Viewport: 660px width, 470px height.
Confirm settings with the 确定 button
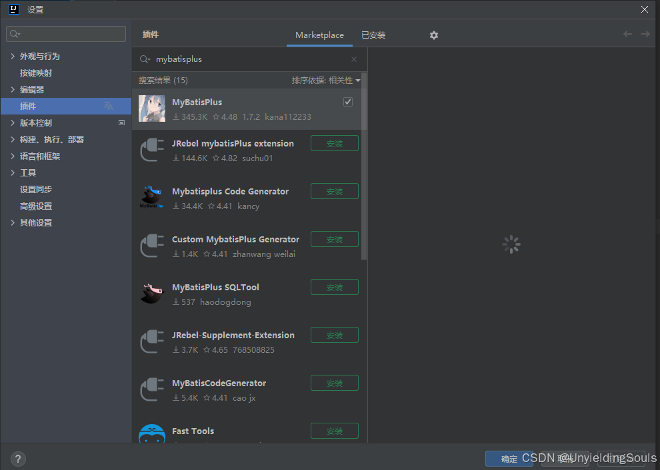(509, 459)
